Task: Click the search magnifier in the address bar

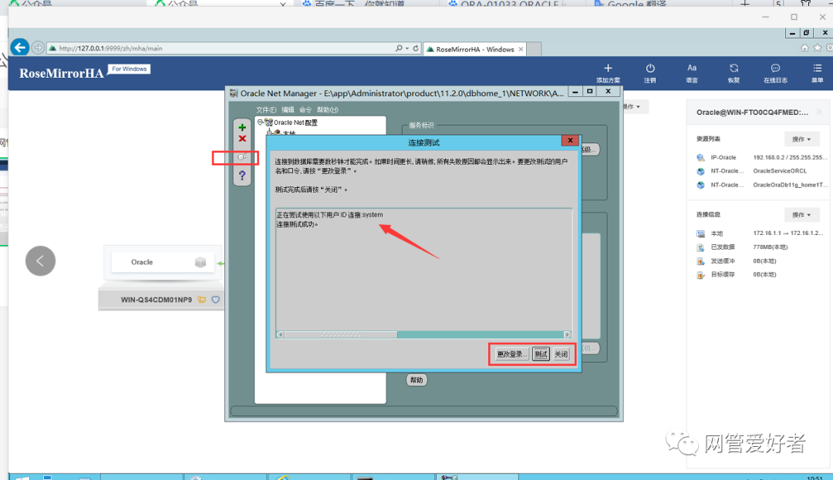Action: 399,48
